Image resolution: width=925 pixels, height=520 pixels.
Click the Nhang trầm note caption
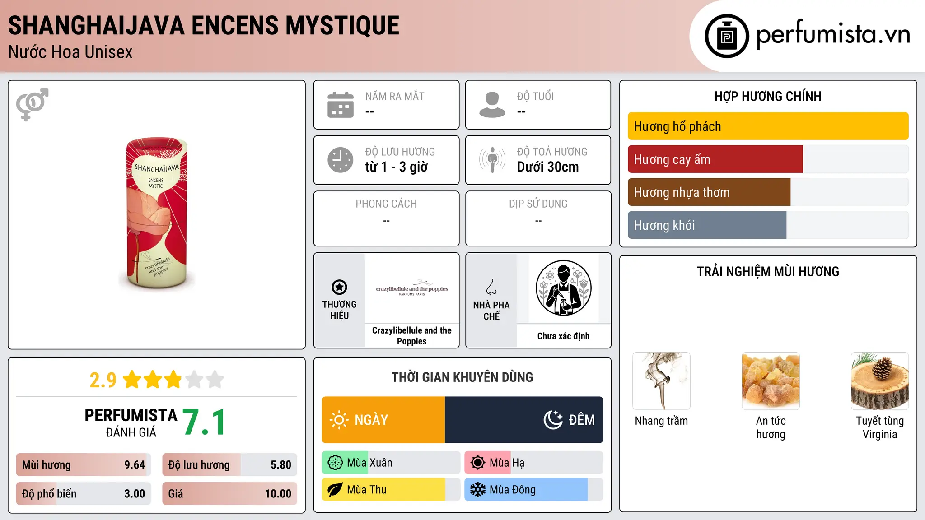[x=661, y=421]
